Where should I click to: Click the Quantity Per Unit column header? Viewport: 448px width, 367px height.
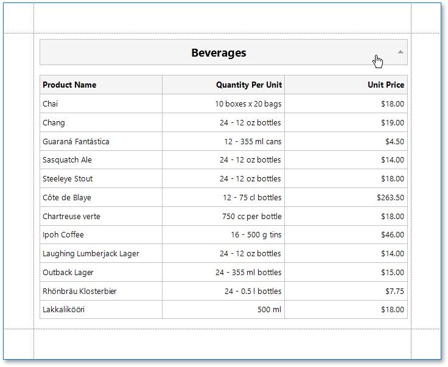click(248, 85)
